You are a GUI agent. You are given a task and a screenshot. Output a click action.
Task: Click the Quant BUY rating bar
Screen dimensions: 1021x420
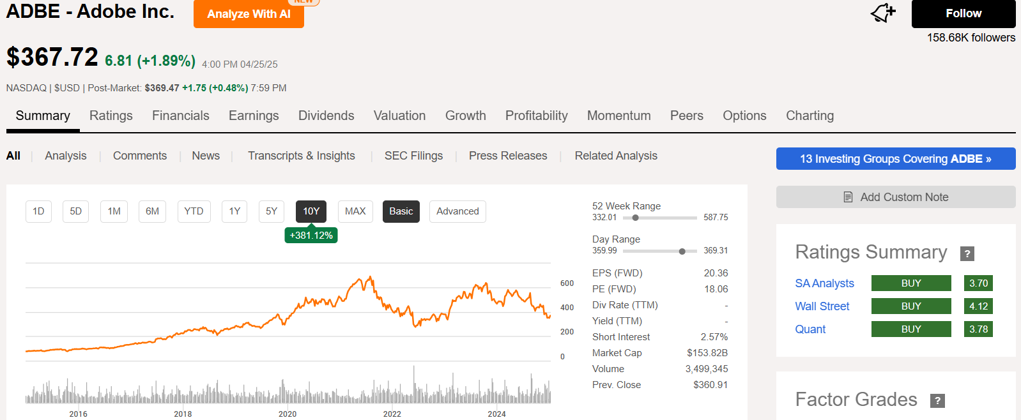click(x=911, y=329)
